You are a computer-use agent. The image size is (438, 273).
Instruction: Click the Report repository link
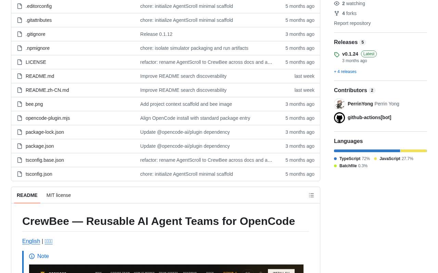(352, 23)
